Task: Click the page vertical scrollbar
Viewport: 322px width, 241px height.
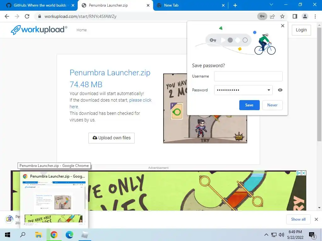Action: (319, 84)
